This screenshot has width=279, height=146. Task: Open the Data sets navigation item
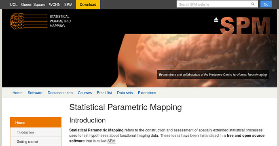click(x=125, y=93)
